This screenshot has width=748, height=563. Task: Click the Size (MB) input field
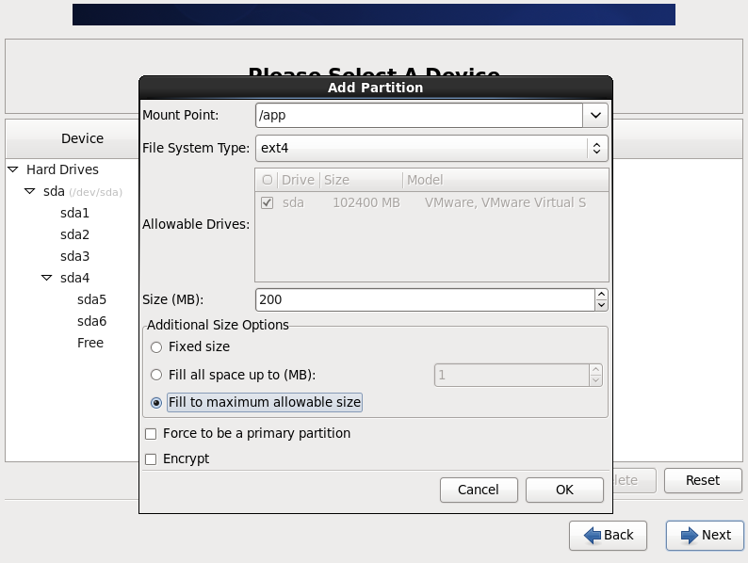tap(424, 299)
